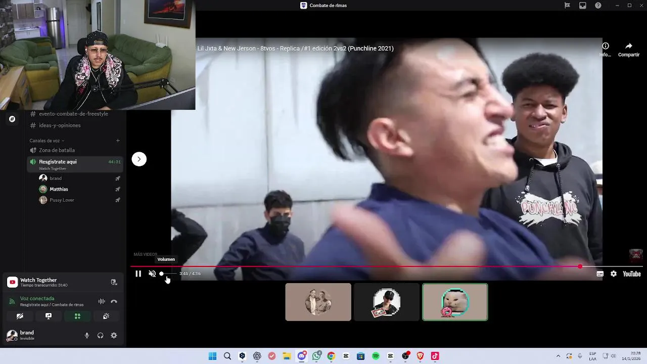Select the cap avatar participant tile
Viewport: 647px width, 364px height.
tap(387, 302)
